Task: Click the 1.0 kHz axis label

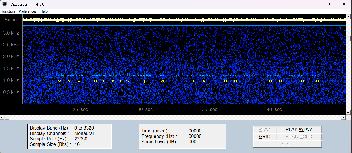Action: pyautogui.click(x=11, y=80)
